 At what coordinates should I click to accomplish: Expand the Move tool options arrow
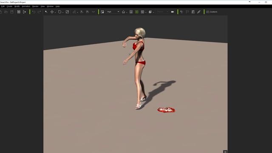55,12
